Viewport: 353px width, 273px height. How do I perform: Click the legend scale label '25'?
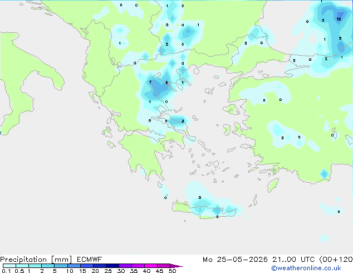point(108,271)
